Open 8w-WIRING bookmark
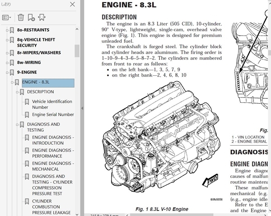271x216 pixels. pyautogui.click(x=29, y=62)
